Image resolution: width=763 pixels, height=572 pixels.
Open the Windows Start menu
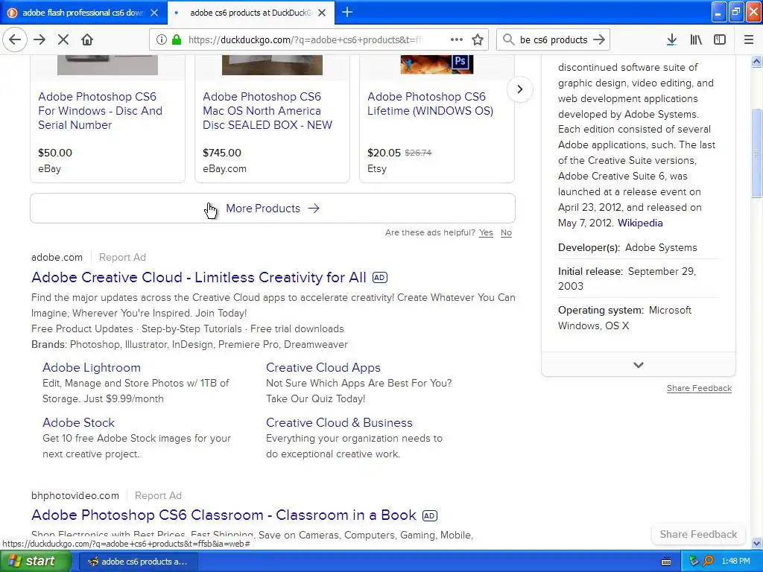36,562
